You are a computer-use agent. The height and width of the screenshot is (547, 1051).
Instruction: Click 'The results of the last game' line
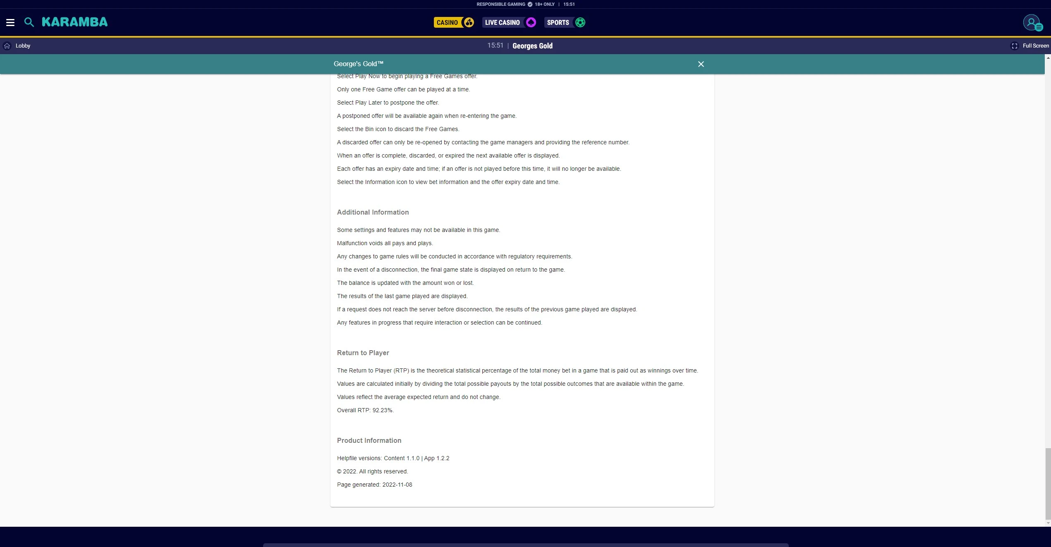402,296
